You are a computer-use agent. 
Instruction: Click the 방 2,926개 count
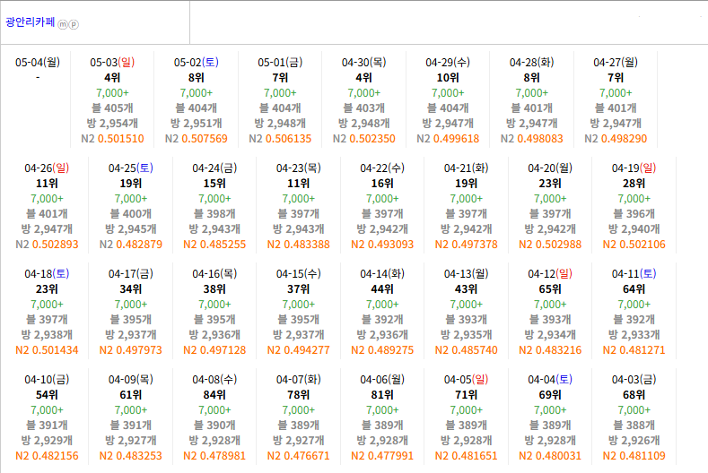634,441
